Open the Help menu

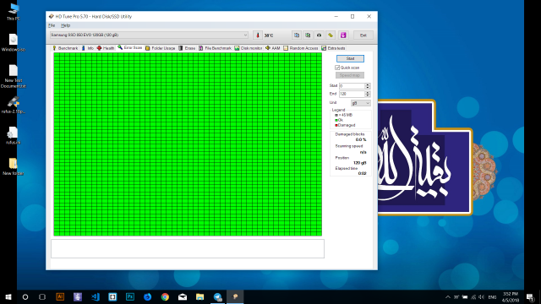point(66,25)
